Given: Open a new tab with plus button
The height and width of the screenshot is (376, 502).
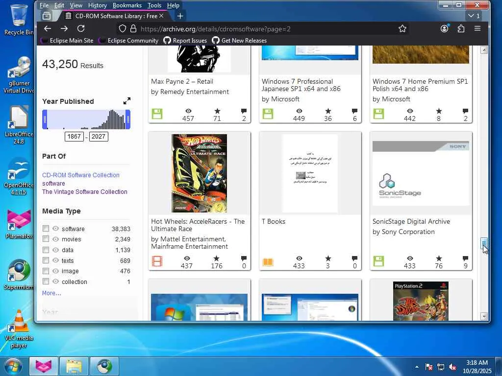Looking at the screenshot, I should click(x=180, y=16).
